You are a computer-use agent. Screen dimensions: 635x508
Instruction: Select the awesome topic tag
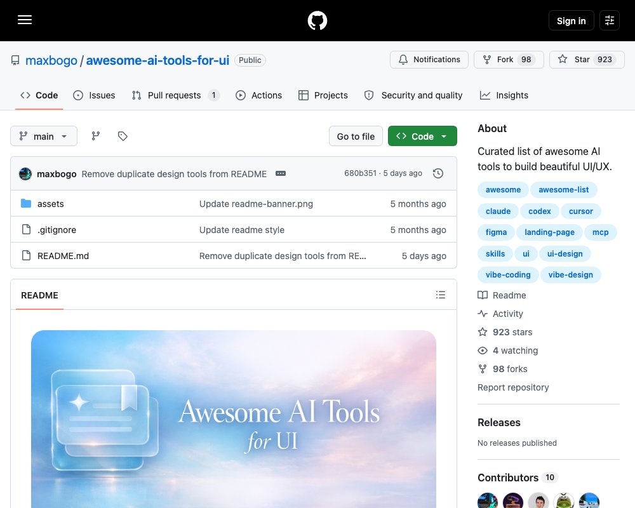tap(503, 190)
